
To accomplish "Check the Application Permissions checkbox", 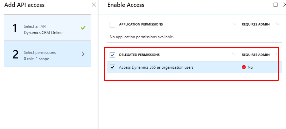I will click(112, 24).
